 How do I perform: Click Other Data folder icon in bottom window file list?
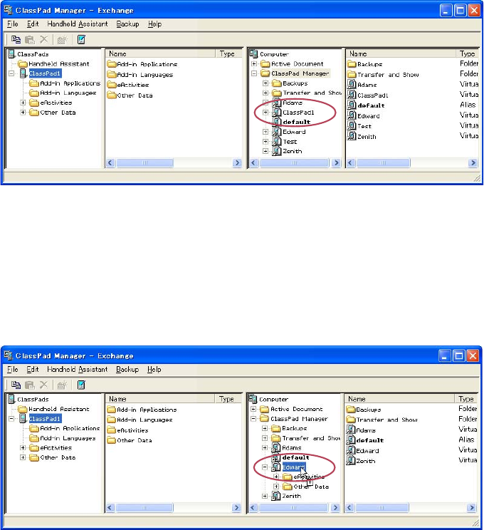pyautogui.click(x=112, y=440)
